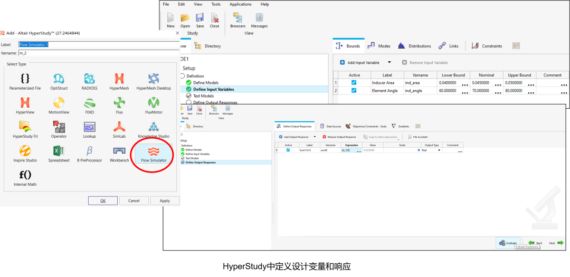The width and height of the screenshot is (570, 277).
Task: Pick the Workbench model type
Action: 119,154
